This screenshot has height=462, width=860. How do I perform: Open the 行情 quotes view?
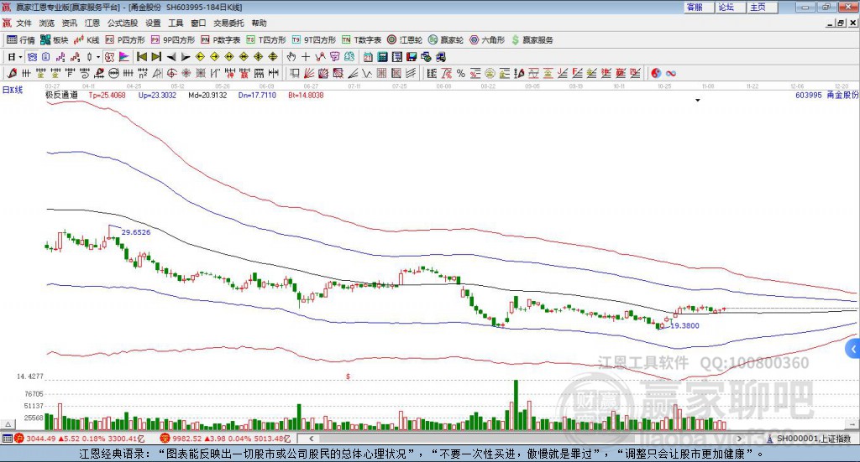21,40
